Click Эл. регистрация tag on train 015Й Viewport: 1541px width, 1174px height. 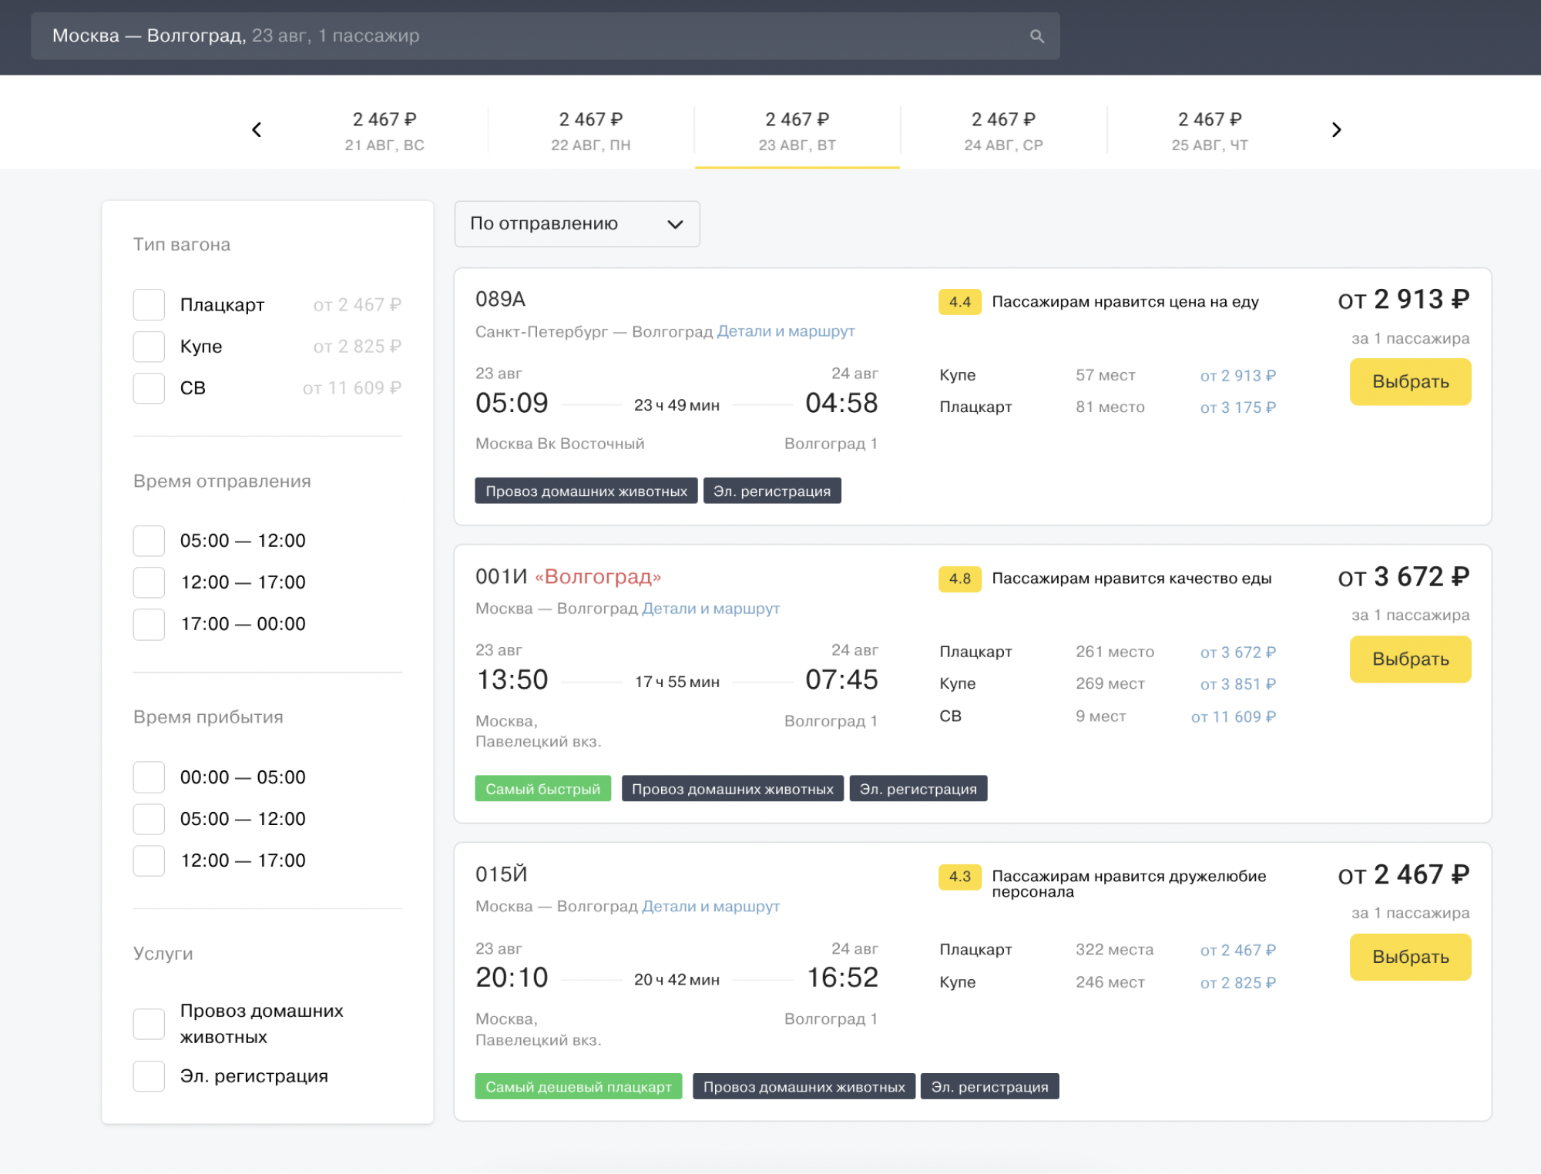pos(989,1087)
